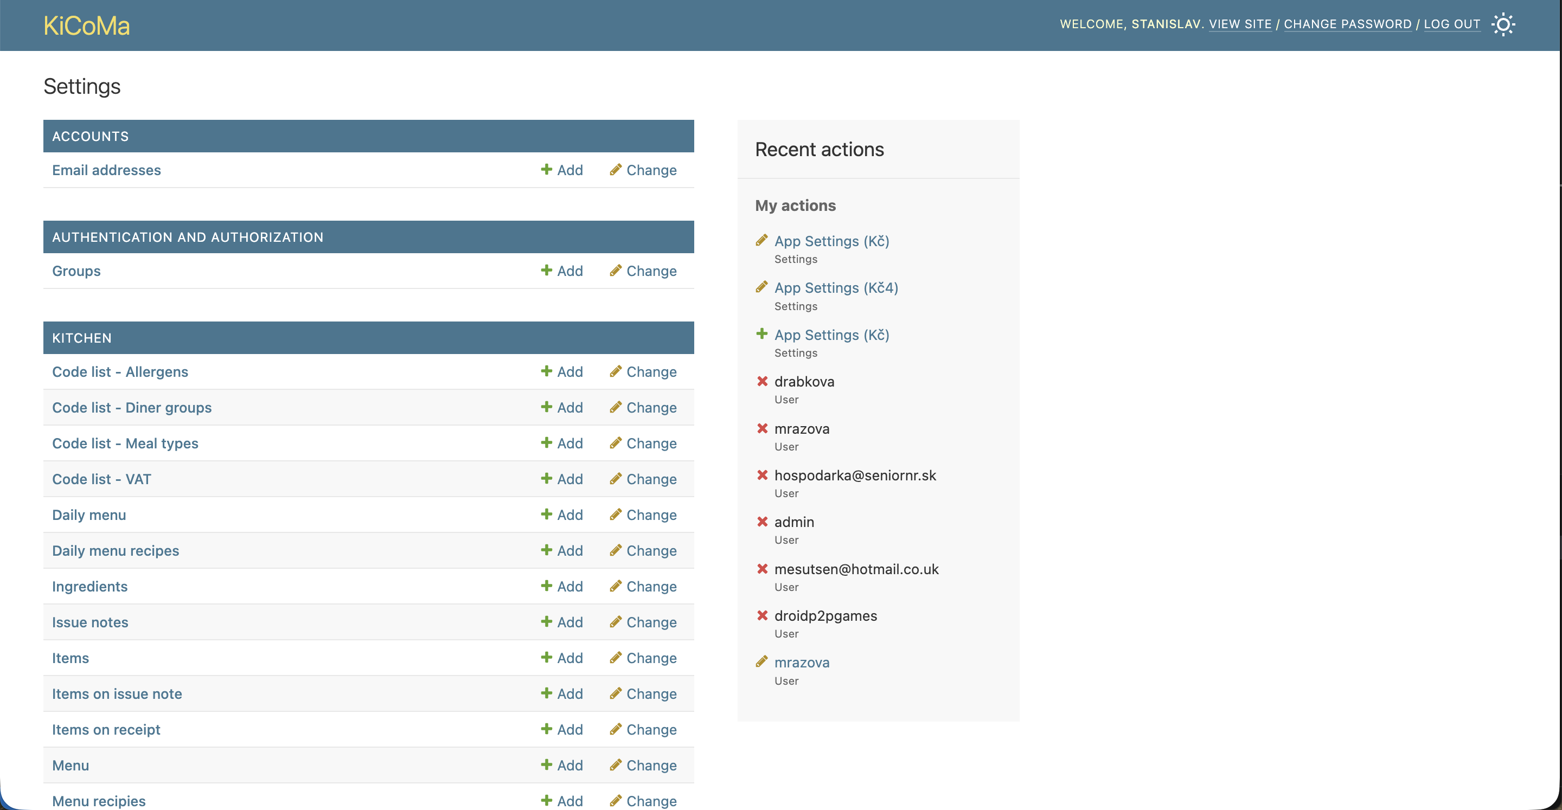Click the plus icon next to Email addresses
1562x810 pixels.
coord(546,170)
